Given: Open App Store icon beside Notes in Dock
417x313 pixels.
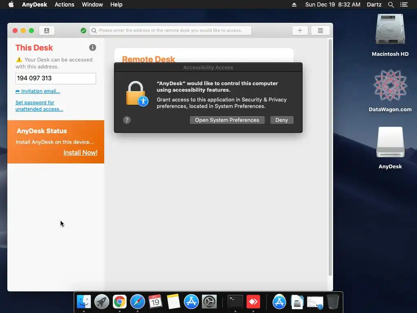Looking at the screenshot, I should click(x=191, y=302).
